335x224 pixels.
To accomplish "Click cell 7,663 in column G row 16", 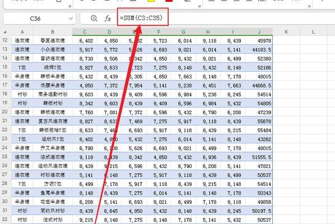I will click(183, 76).
